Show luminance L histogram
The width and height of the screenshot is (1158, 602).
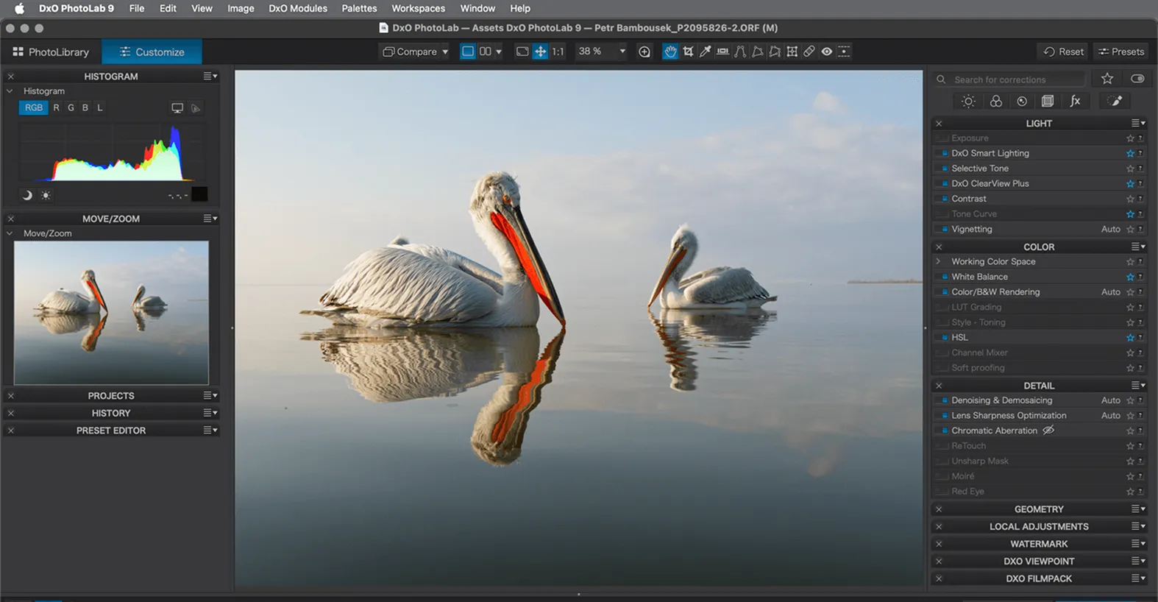[x=100, y=107]
